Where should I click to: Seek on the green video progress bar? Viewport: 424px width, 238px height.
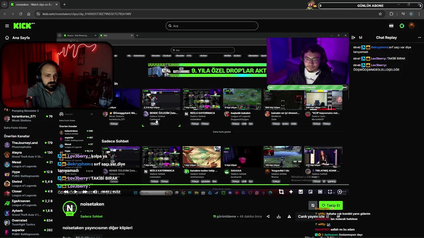pyautogui.click(x=203, y=185)
